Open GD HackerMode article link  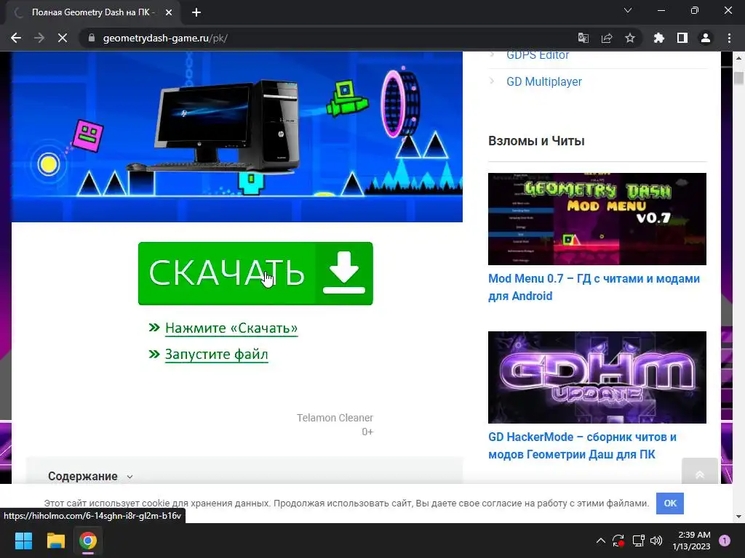pyautogui.click(x=583, y=445)
